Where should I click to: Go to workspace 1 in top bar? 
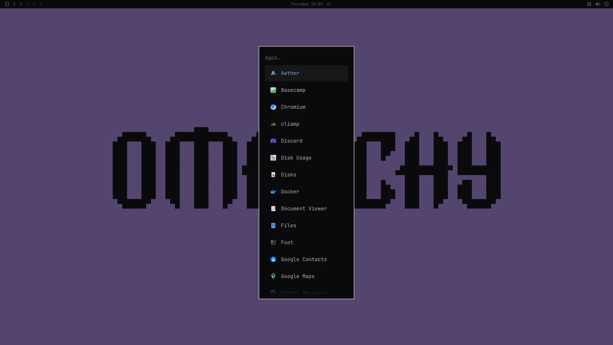tap(14, 4)
